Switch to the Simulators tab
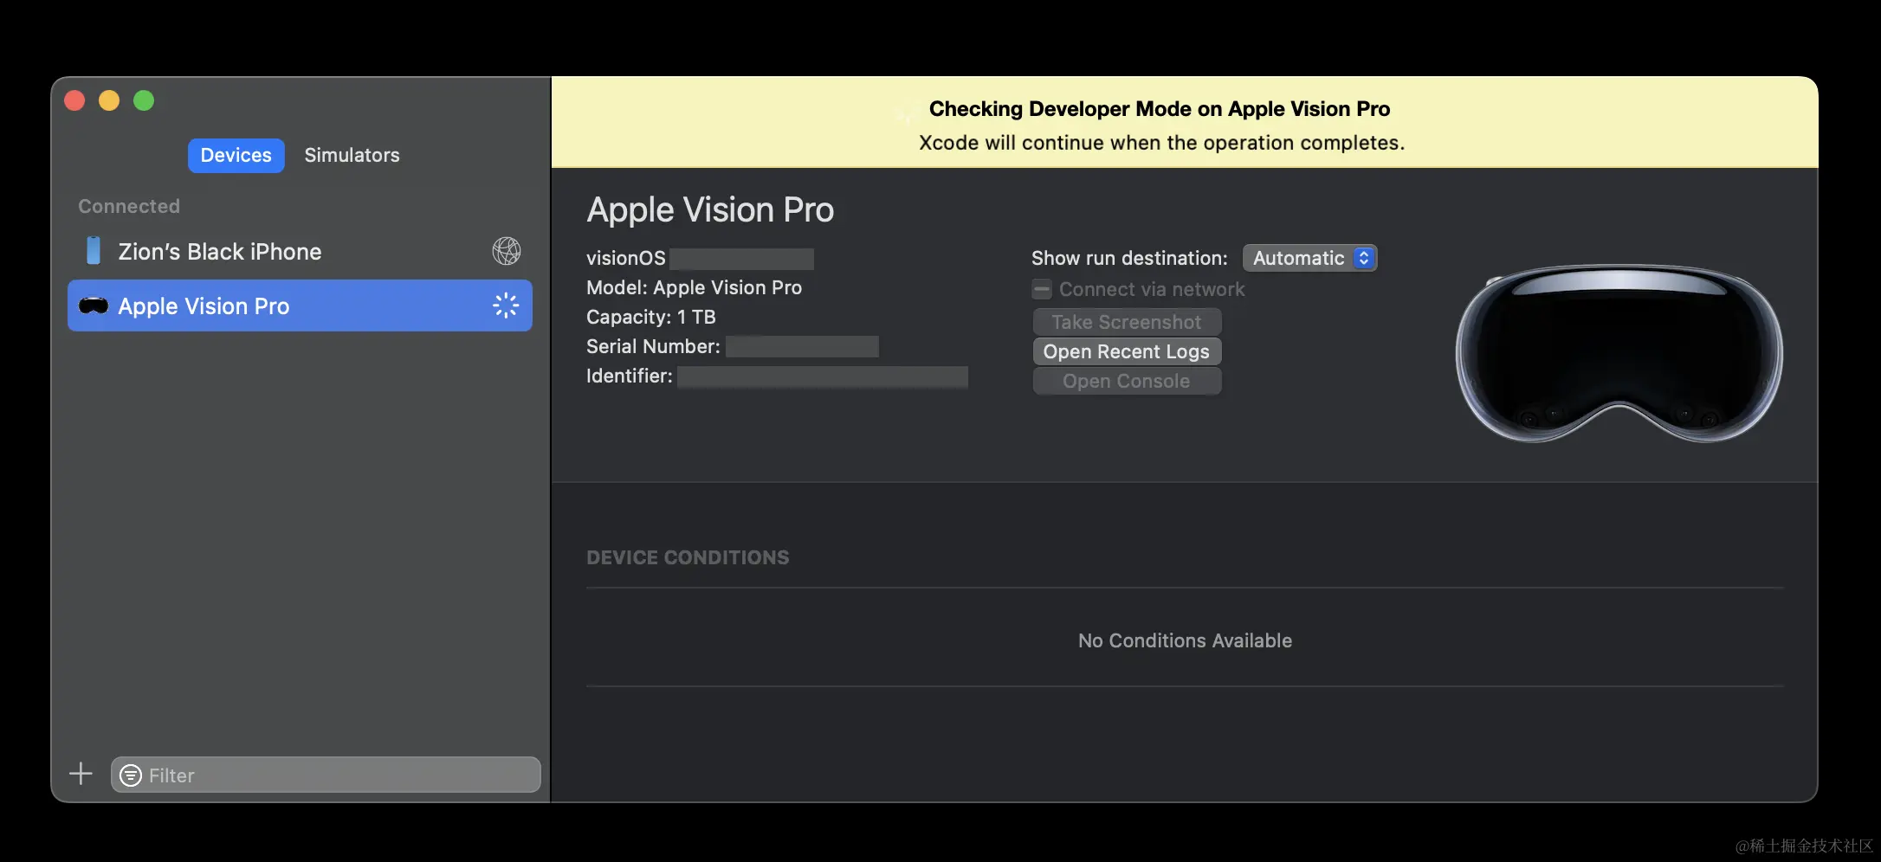 352,155
